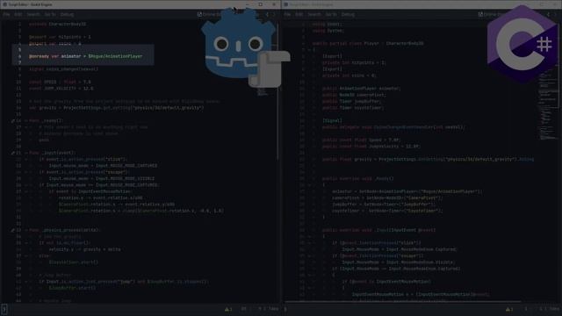Go to previous edited document in left window
Viewport: 562px width, 316px height.
point(267,15)
